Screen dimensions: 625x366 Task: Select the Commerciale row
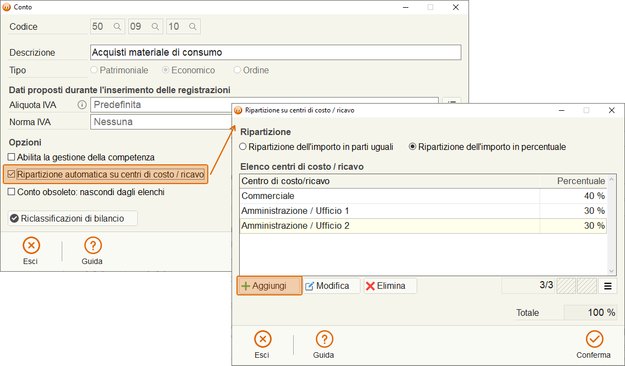point(423,196)
